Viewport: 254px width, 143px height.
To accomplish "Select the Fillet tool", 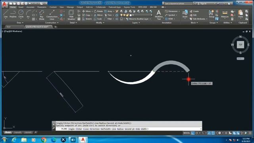I will [x=108, y=19].
